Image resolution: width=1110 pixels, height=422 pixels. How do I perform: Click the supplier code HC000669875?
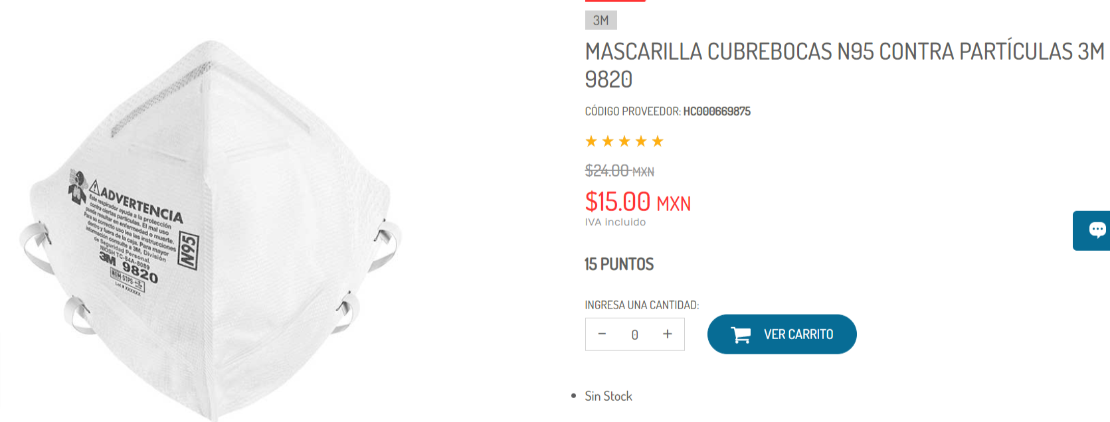point(717,111)
